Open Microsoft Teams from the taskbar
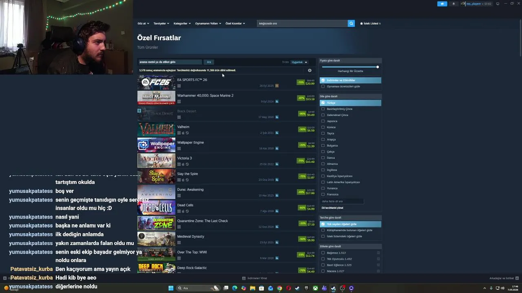Screen dimensions: 522x293 (x=324, y=288)
